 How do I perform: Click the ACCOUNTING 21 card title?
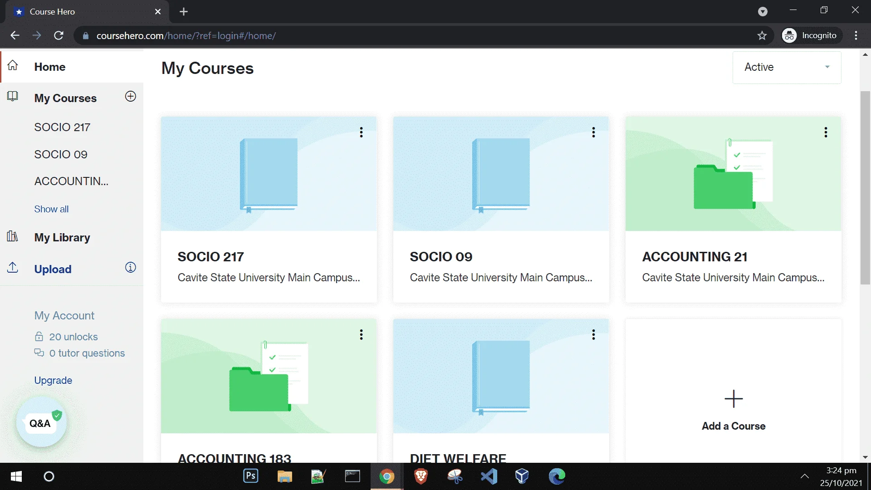(695, 257)
